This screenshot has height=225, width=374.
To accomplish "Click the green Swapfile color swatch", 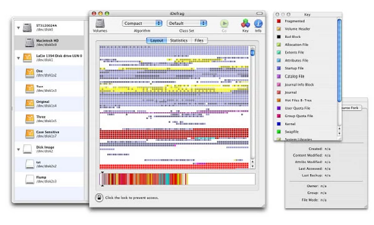I will pyautogui.click(x=279, y=132).
